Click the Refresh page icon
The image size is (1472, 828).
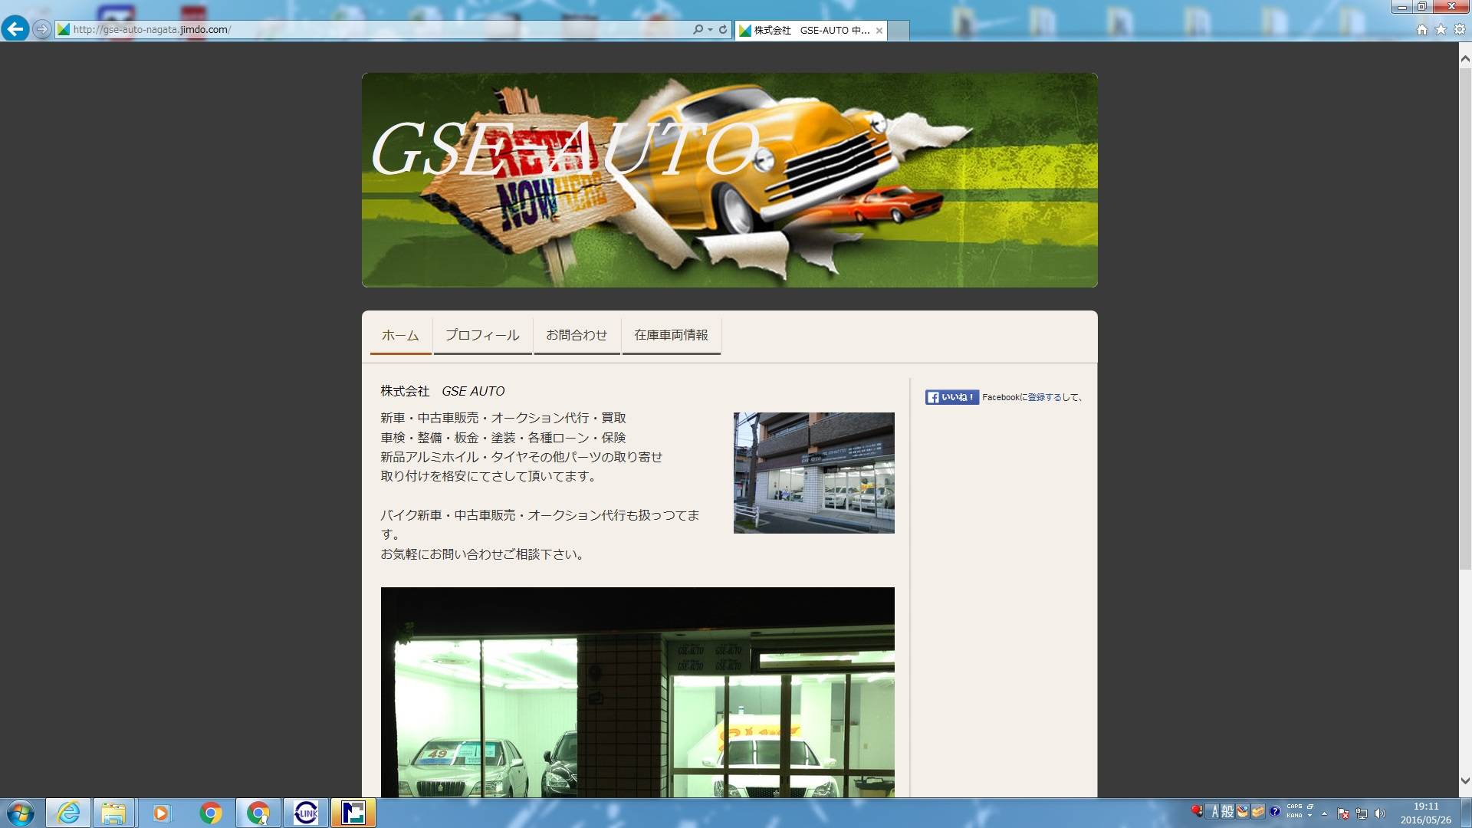723,30
